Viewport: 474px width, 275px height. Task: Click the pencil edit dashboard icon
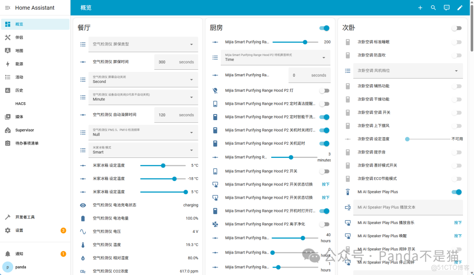point(460,7)
